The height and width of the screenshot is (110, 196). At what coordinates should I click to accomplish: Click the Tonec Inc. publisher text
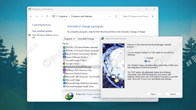point(81,94)
